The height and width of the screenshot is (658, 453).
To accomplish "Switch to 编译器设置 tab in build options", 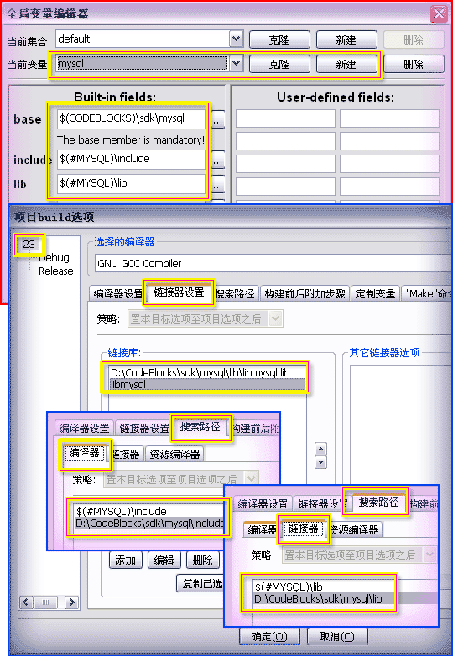I will coord(117,294).
